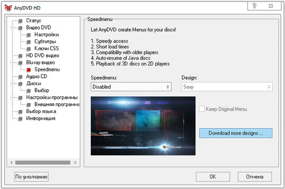Click the AnyDVD HD fox logo icon
The height and width of the screenshot is (189, 285).
click(8, 8)
